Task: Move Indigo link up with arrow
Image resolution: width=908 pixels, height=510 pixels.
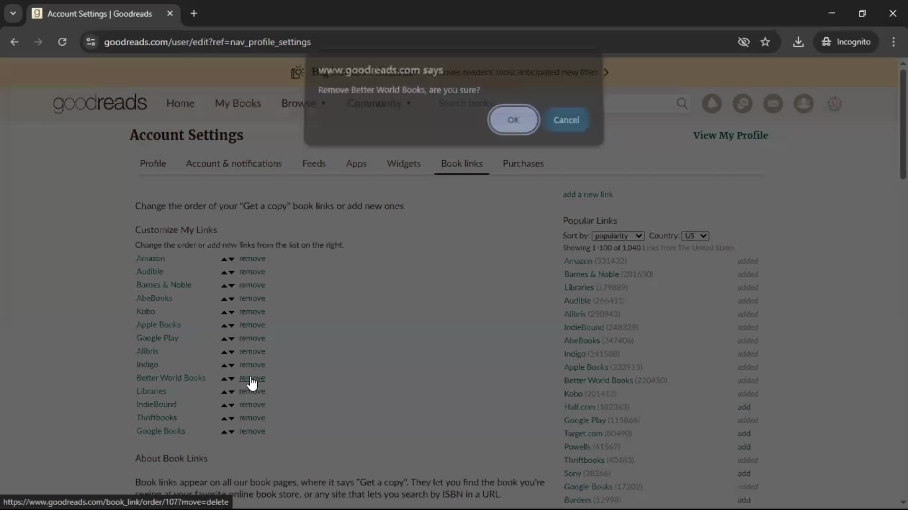Action: click(x=224, y=365)
